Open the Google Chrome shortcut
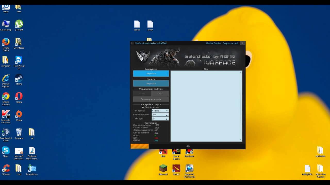Screen dimensions: 330x185 [x=6, y=99]
